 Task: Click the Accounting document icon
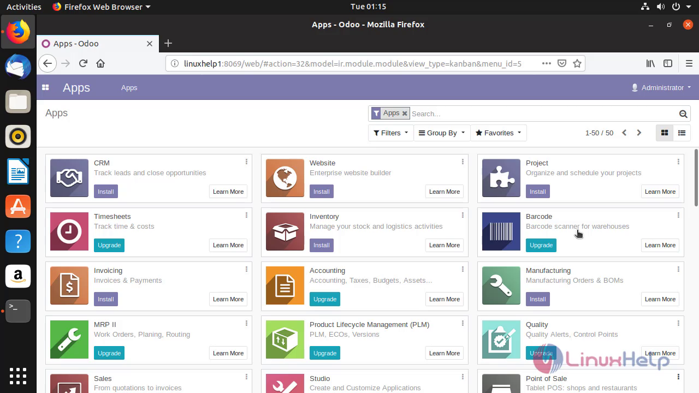(x=285, y=285)
